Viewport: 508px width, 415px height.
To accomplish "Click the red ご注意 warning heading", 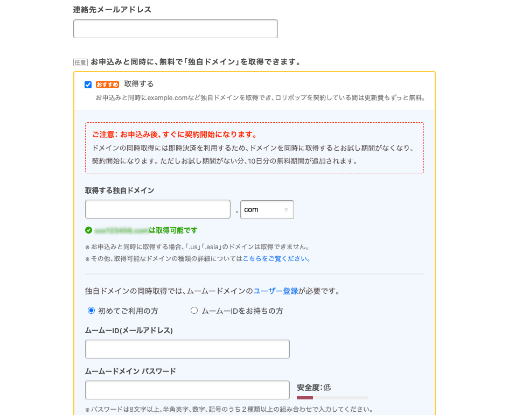I will pyautogui.click(x=175, y=135).
